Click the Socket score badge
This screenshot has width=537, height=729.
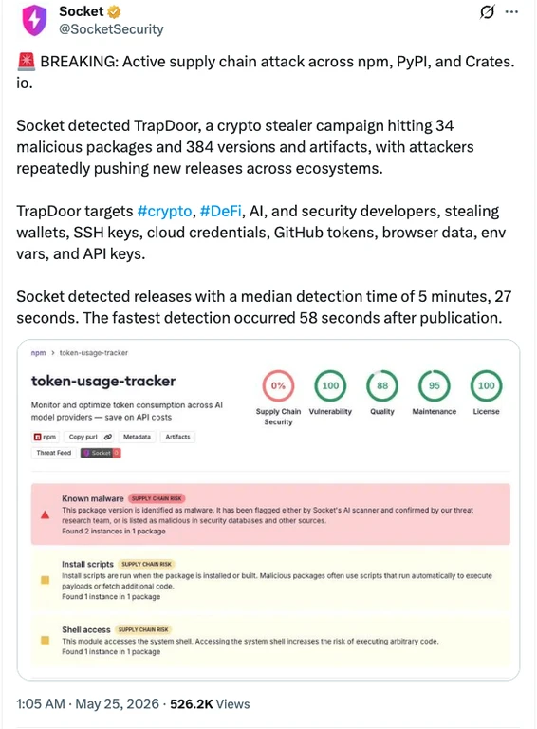[x=101, y=453]
